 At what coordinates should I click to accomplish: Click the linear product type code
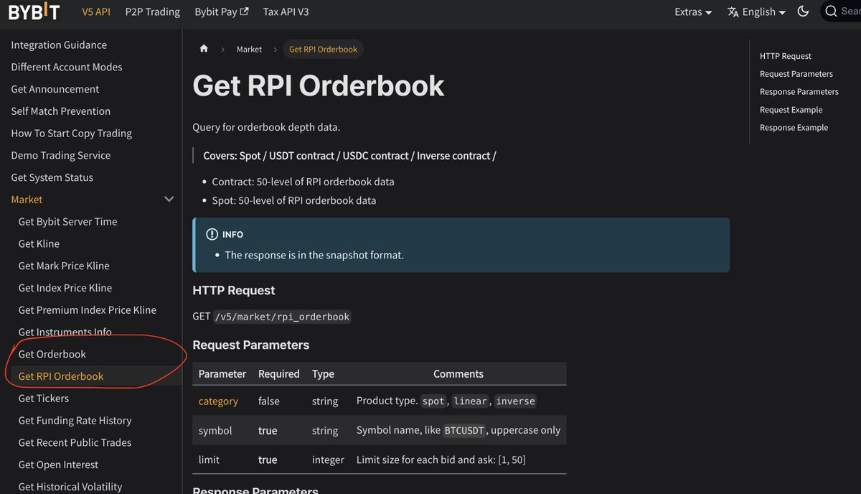471,401
